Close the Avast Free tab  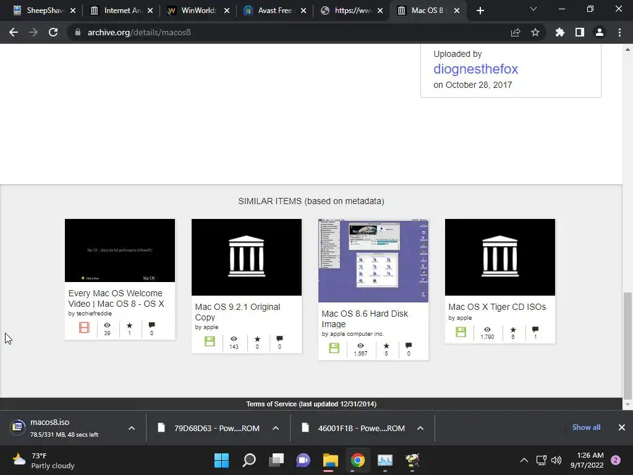pos(304,11)
